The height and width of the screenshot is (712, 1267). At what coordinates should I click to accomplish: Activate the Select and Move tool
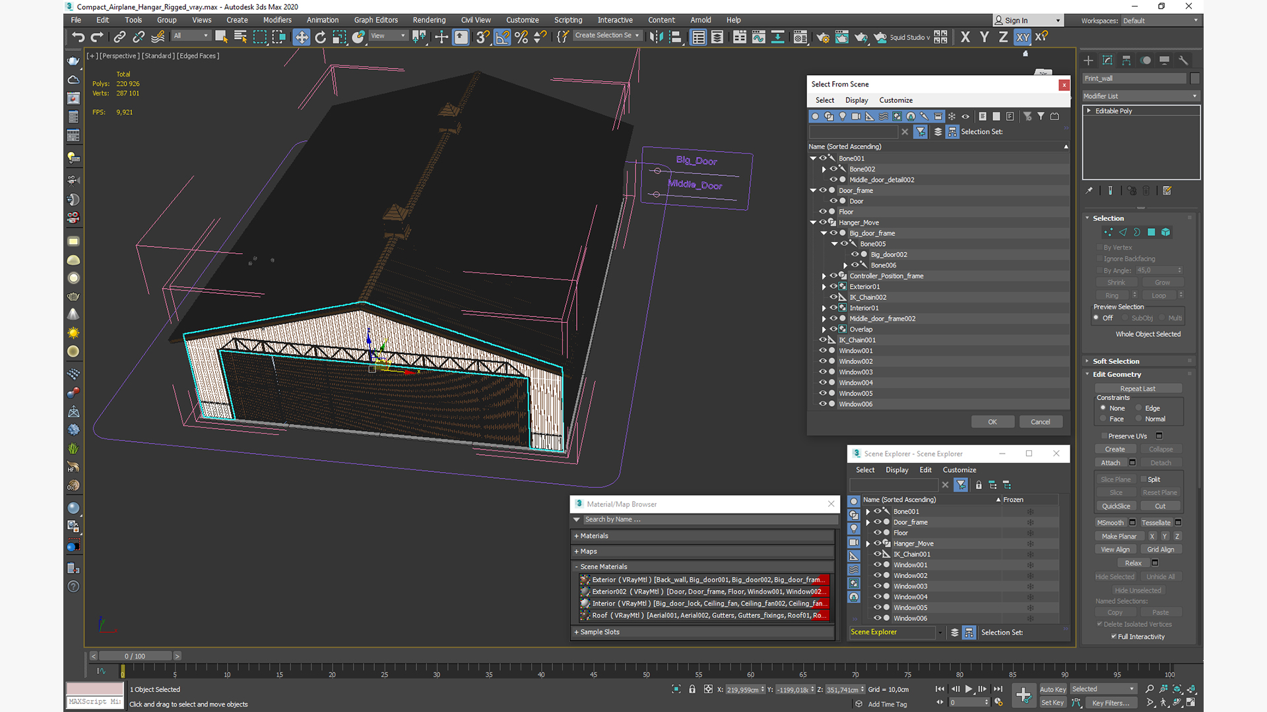[302, 37]
